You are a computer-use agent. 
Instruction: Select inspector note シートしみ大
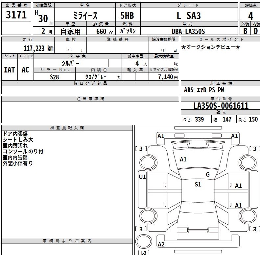(x=18, y=140)
